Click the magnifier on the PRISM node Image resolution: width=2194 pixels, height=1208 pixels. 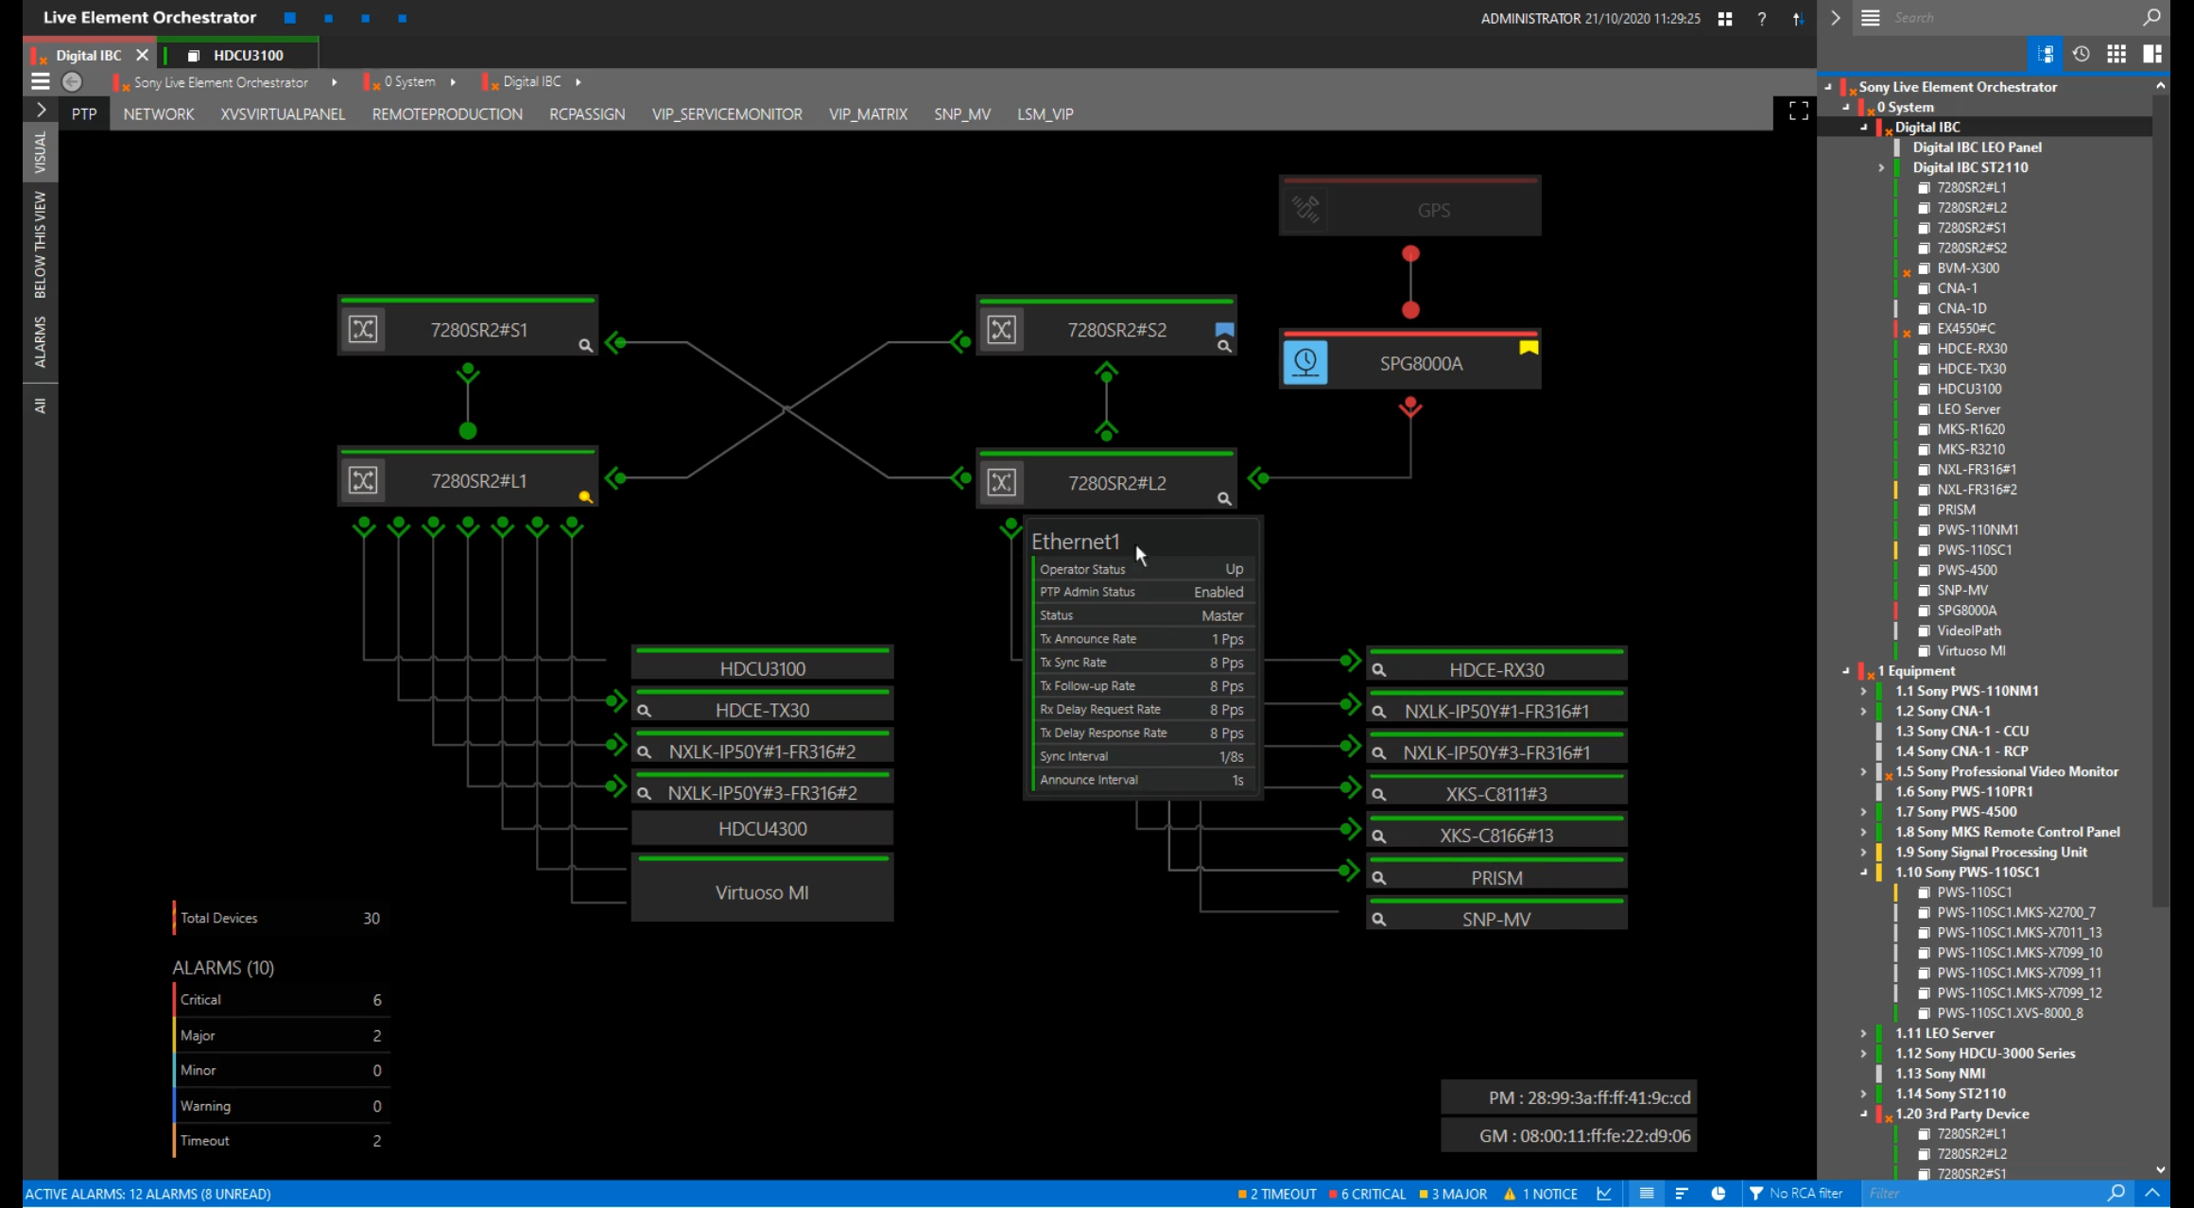(1379, 878)
